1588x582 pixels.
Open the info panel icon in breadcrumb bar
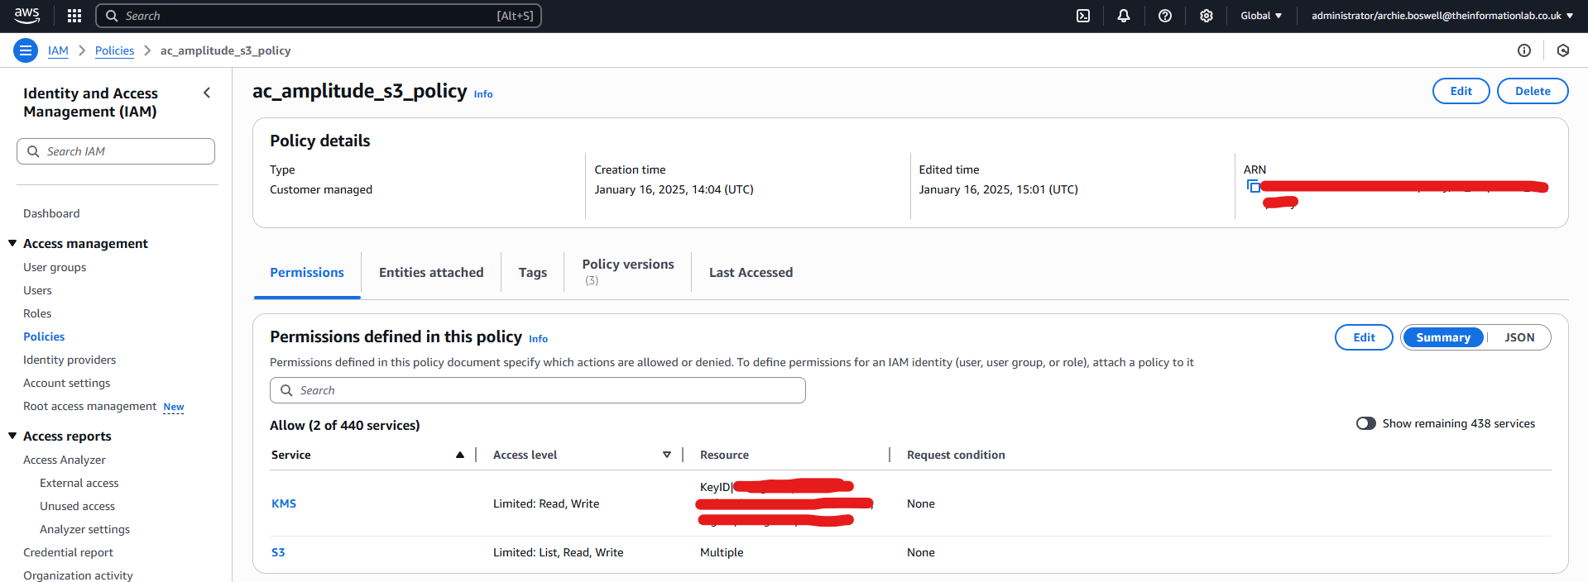[1524, 50]
